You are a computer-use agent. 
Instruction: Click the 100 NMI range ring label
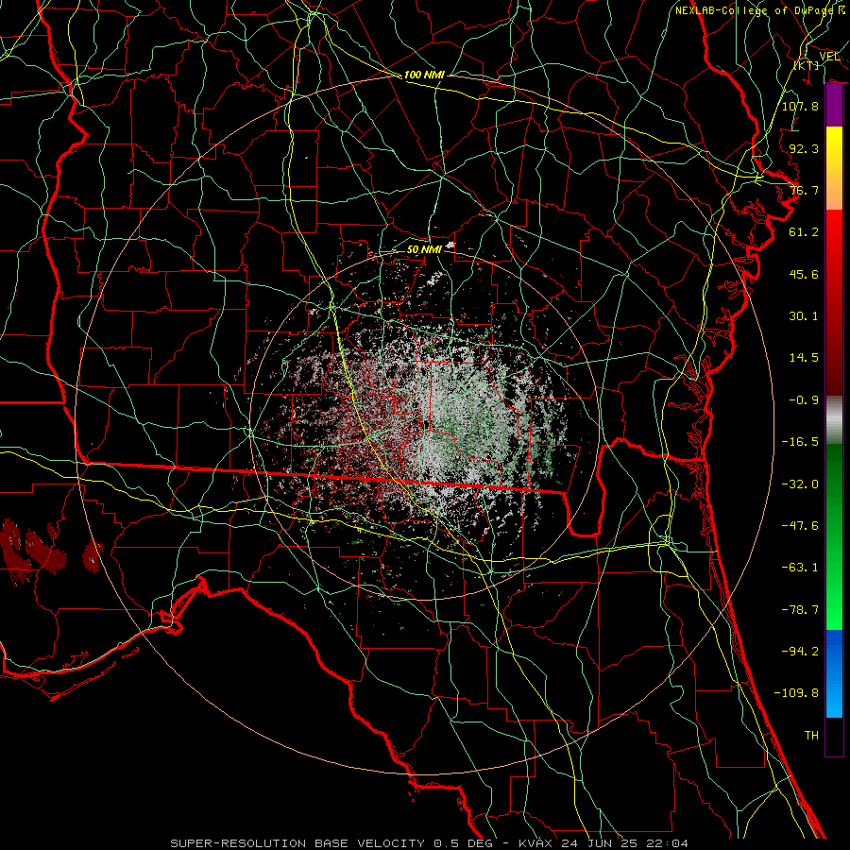(x=424, y=75)
